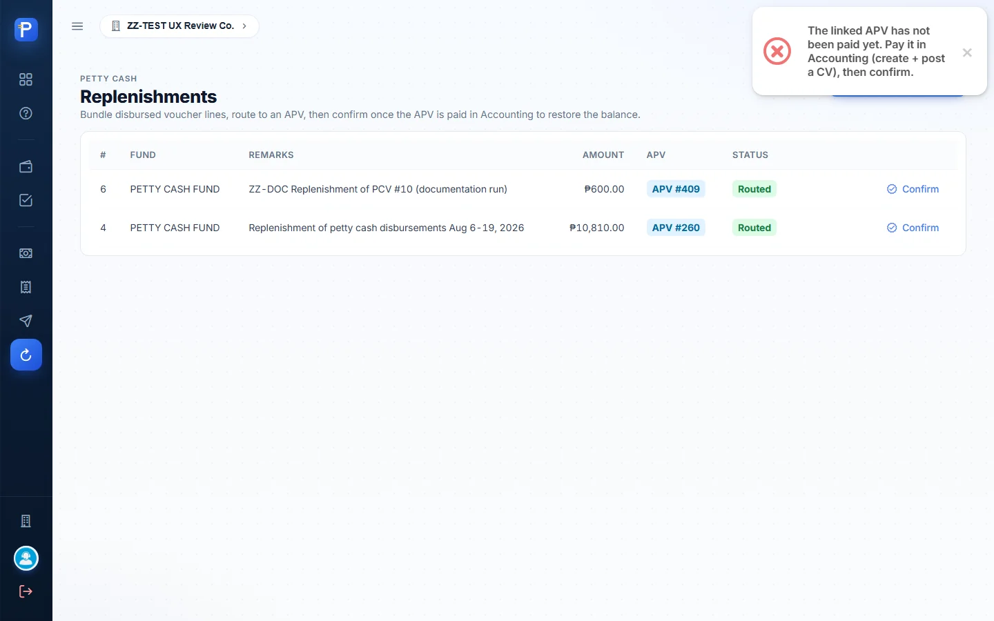Open the APV #260 link badge
The width and height of the screenshot is (994, 621).
pyautogui.click(x=676, y=228)
